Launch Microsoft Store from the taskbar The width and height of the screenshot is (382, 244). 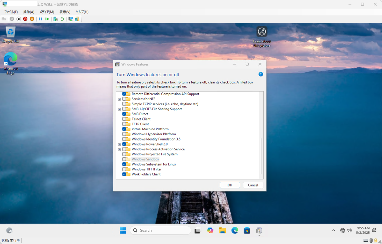(x=247, y=230)
